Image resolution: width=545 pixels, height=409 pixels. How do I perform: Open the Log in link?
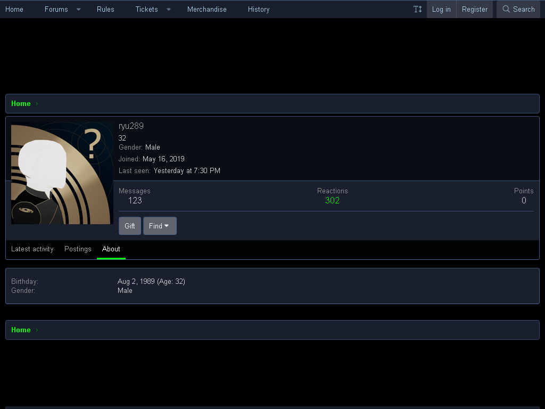tap(441, 10)
